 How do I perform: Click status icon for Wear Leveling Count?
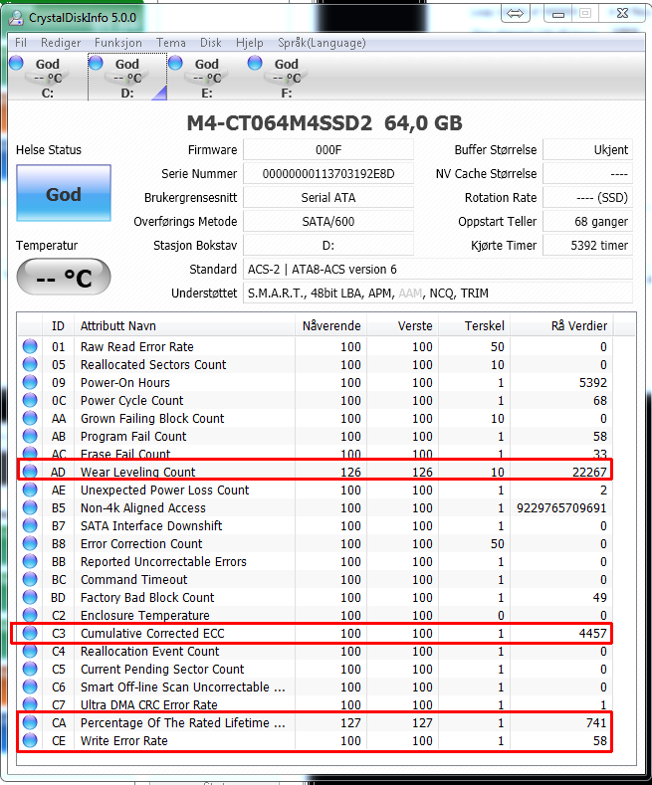(30, 472)
